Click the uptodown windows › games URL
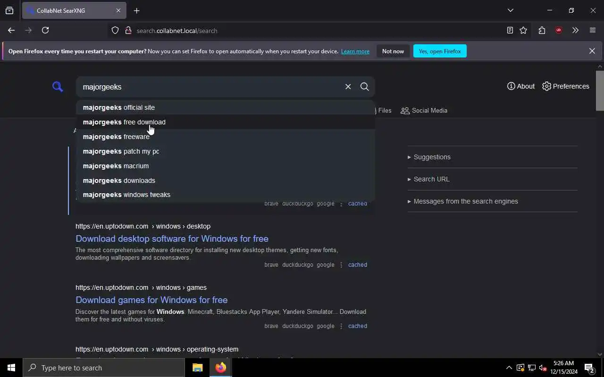The image size is (604, 377). tap(141, 287)
